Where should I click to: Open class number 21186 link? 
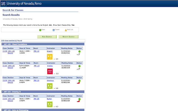(5, 66)
